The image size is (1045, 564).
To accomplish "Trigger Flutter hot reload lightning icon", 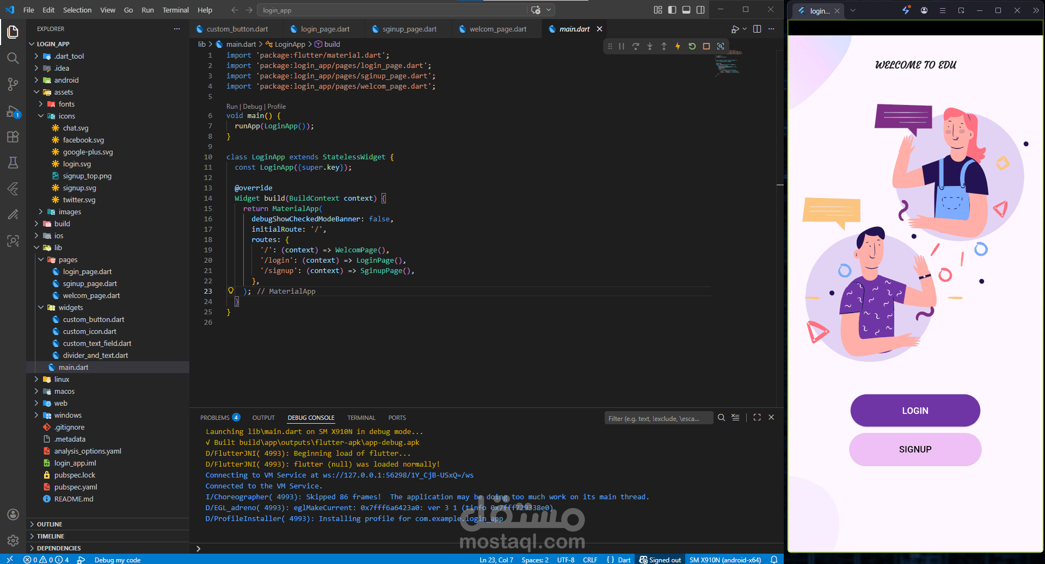I will [x=678, y=46].
